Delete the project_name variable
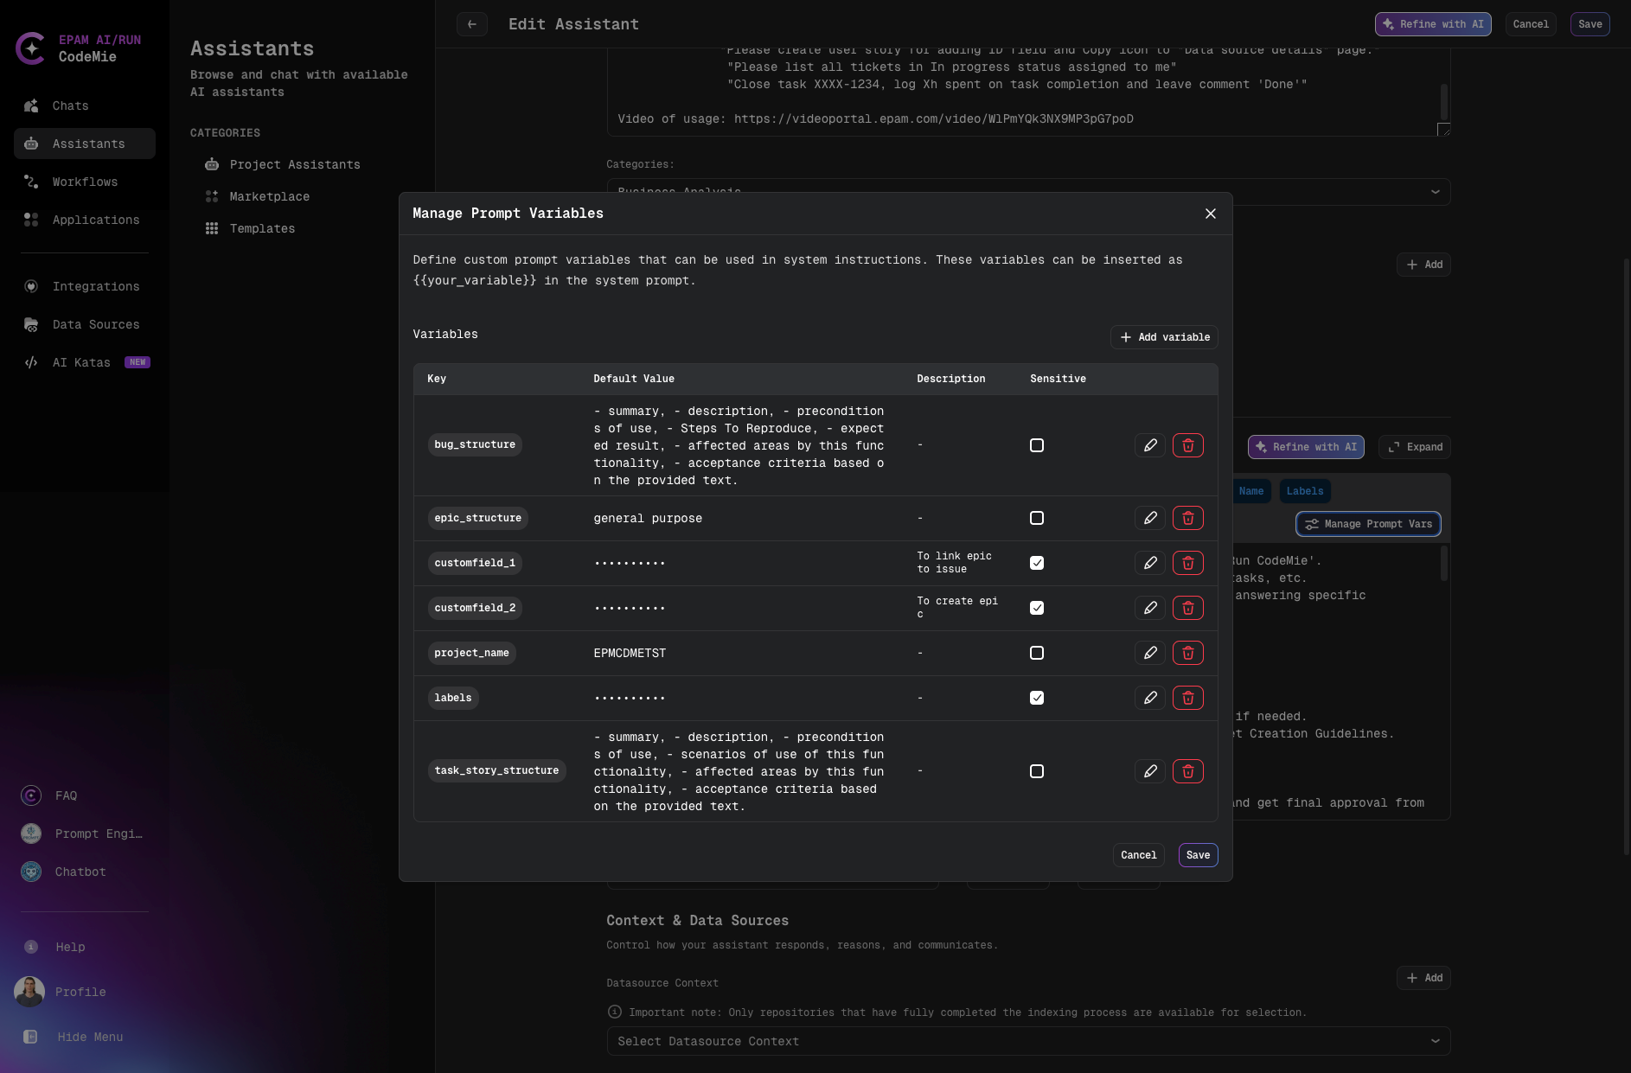Image resolution: width=1631 pixels, height=1073 pixels. coord(1188,653)
